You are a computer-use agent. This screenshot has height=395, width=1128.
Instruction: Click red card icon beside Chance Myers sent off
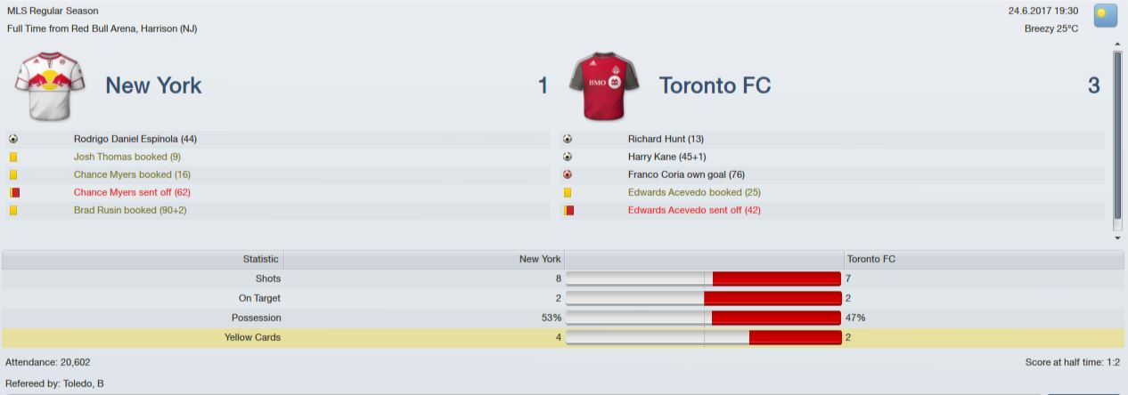point(14,192)
